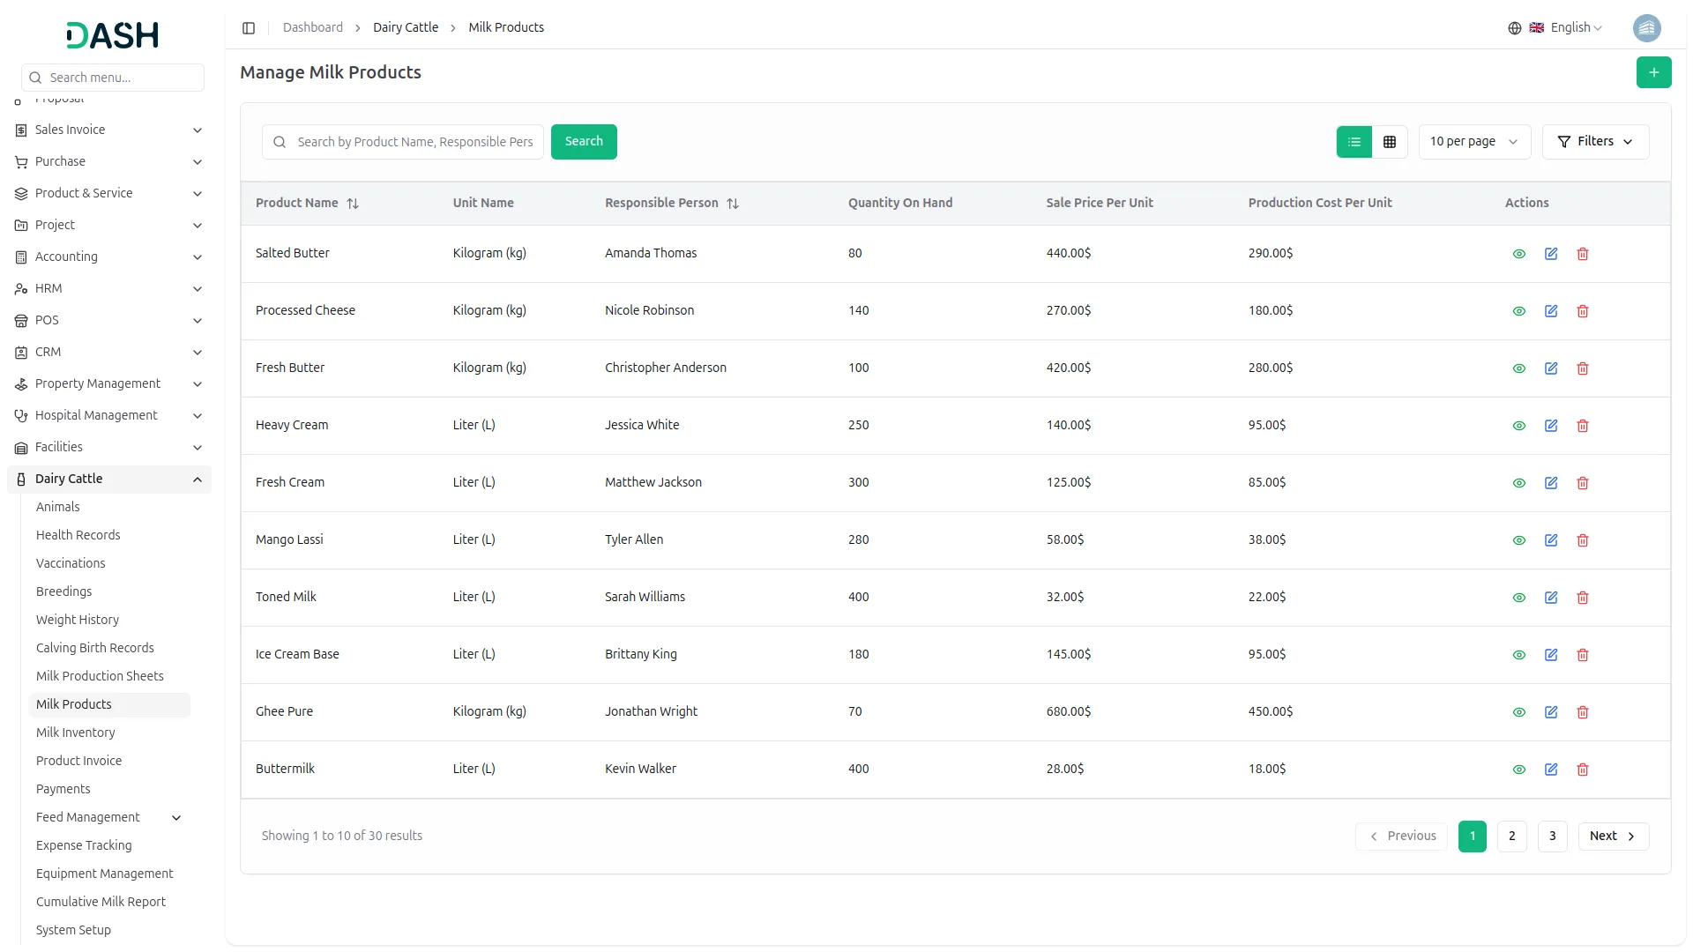Click the green Search button
Screen dimensions: 1693x952
(x=584, y=142)
